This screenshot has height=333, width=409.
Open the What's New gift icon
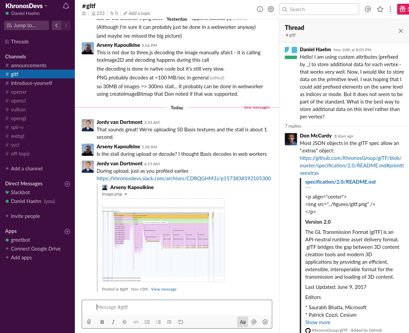tap(403, 9)
